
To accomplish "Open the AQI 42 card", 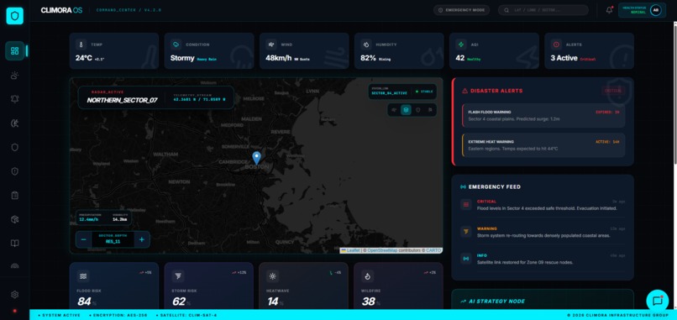I will tap(494, 51).
